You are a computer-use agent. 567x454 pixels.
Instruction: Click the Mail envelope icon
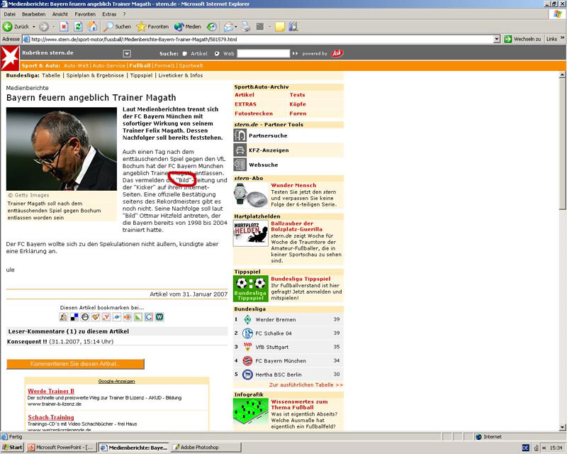228,26
